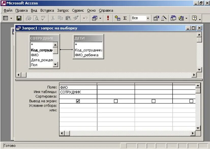Open Print Preview from the toolbar
The width and height of the screenshot is (210, 149).
36,18
